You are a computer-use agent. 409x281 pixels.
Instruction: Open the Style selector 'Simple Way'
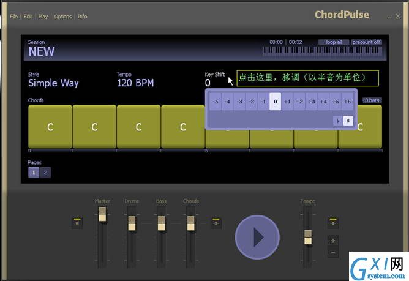(53, 83)
